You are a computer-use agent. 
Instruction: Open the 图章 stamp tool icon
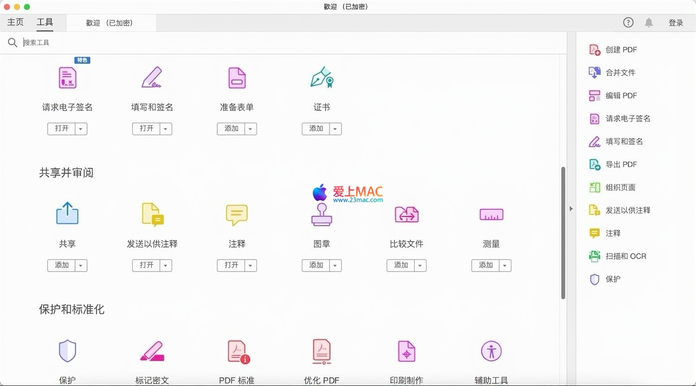(x=321, y=214)
